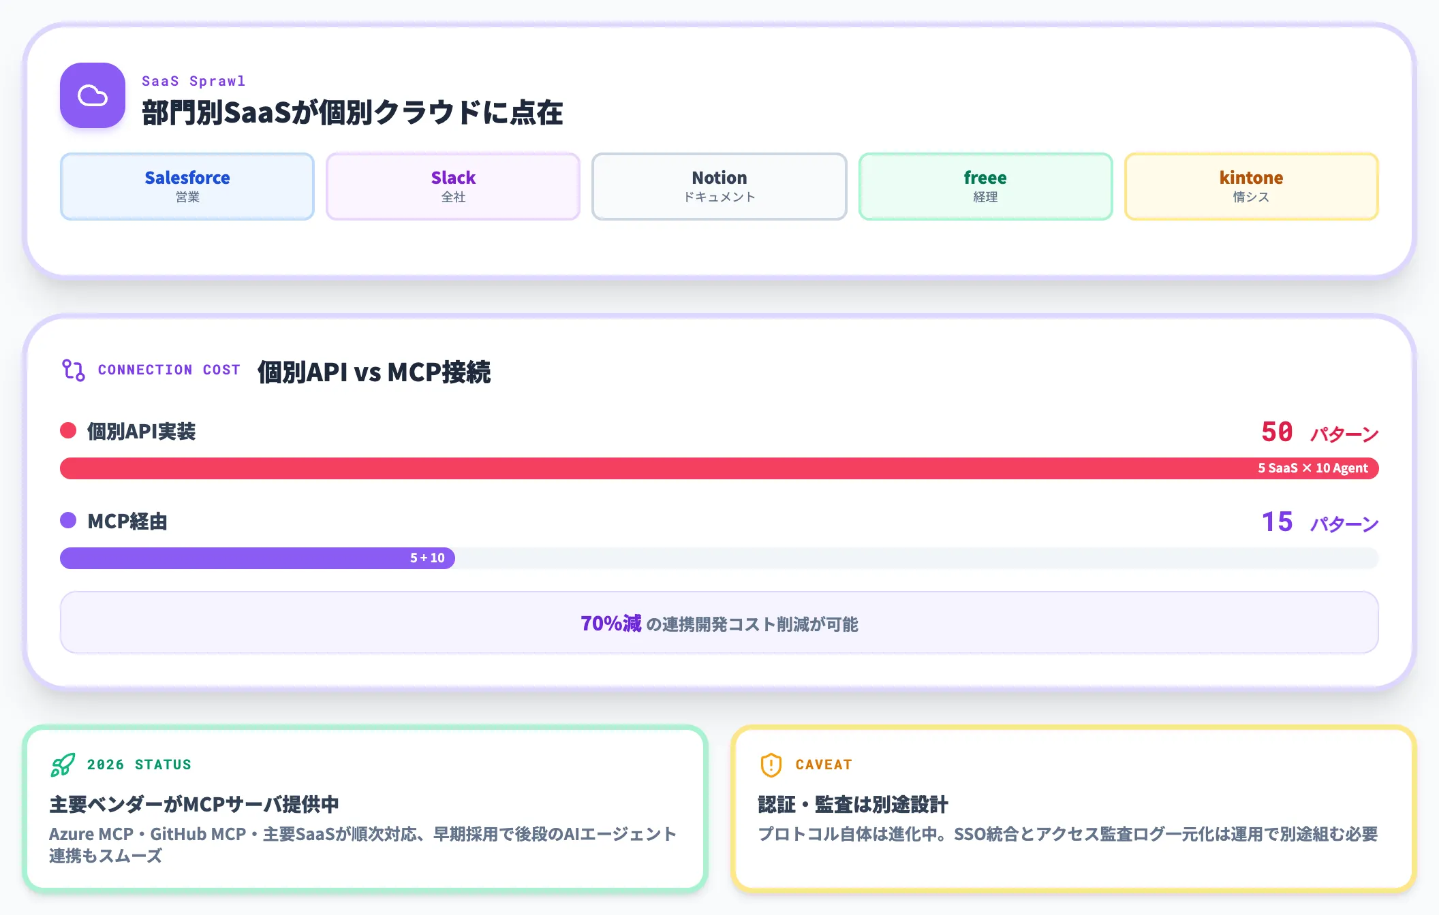Click the プロトコル自体は進化中 description text

pos(1068,834)
